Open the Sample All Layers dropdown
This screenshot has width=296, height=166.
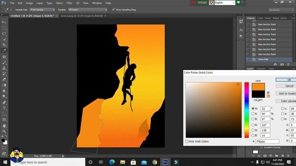87,10
